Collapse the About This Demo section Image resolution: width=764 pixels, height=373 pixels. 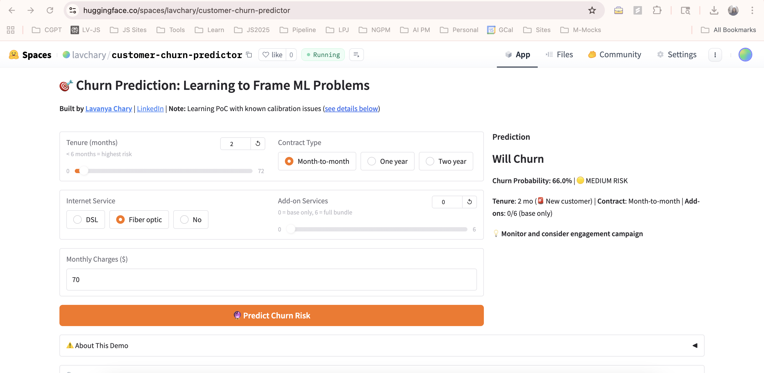pyautogui.click(x=695, y=345)
